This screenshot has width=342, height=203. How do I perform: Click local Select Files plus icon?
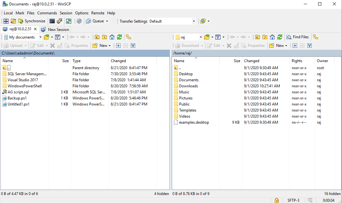118,46
